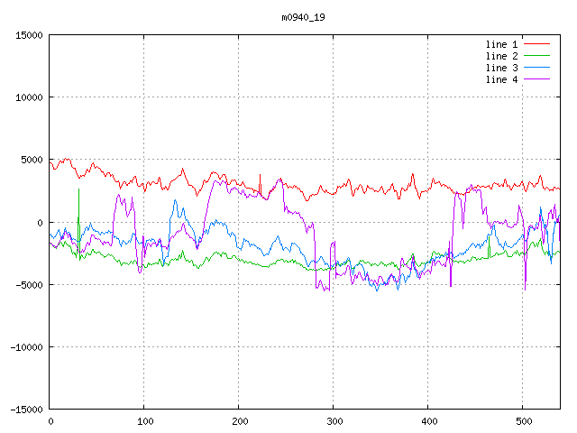Click the 200 x-axis tick label

coord(239,421)
